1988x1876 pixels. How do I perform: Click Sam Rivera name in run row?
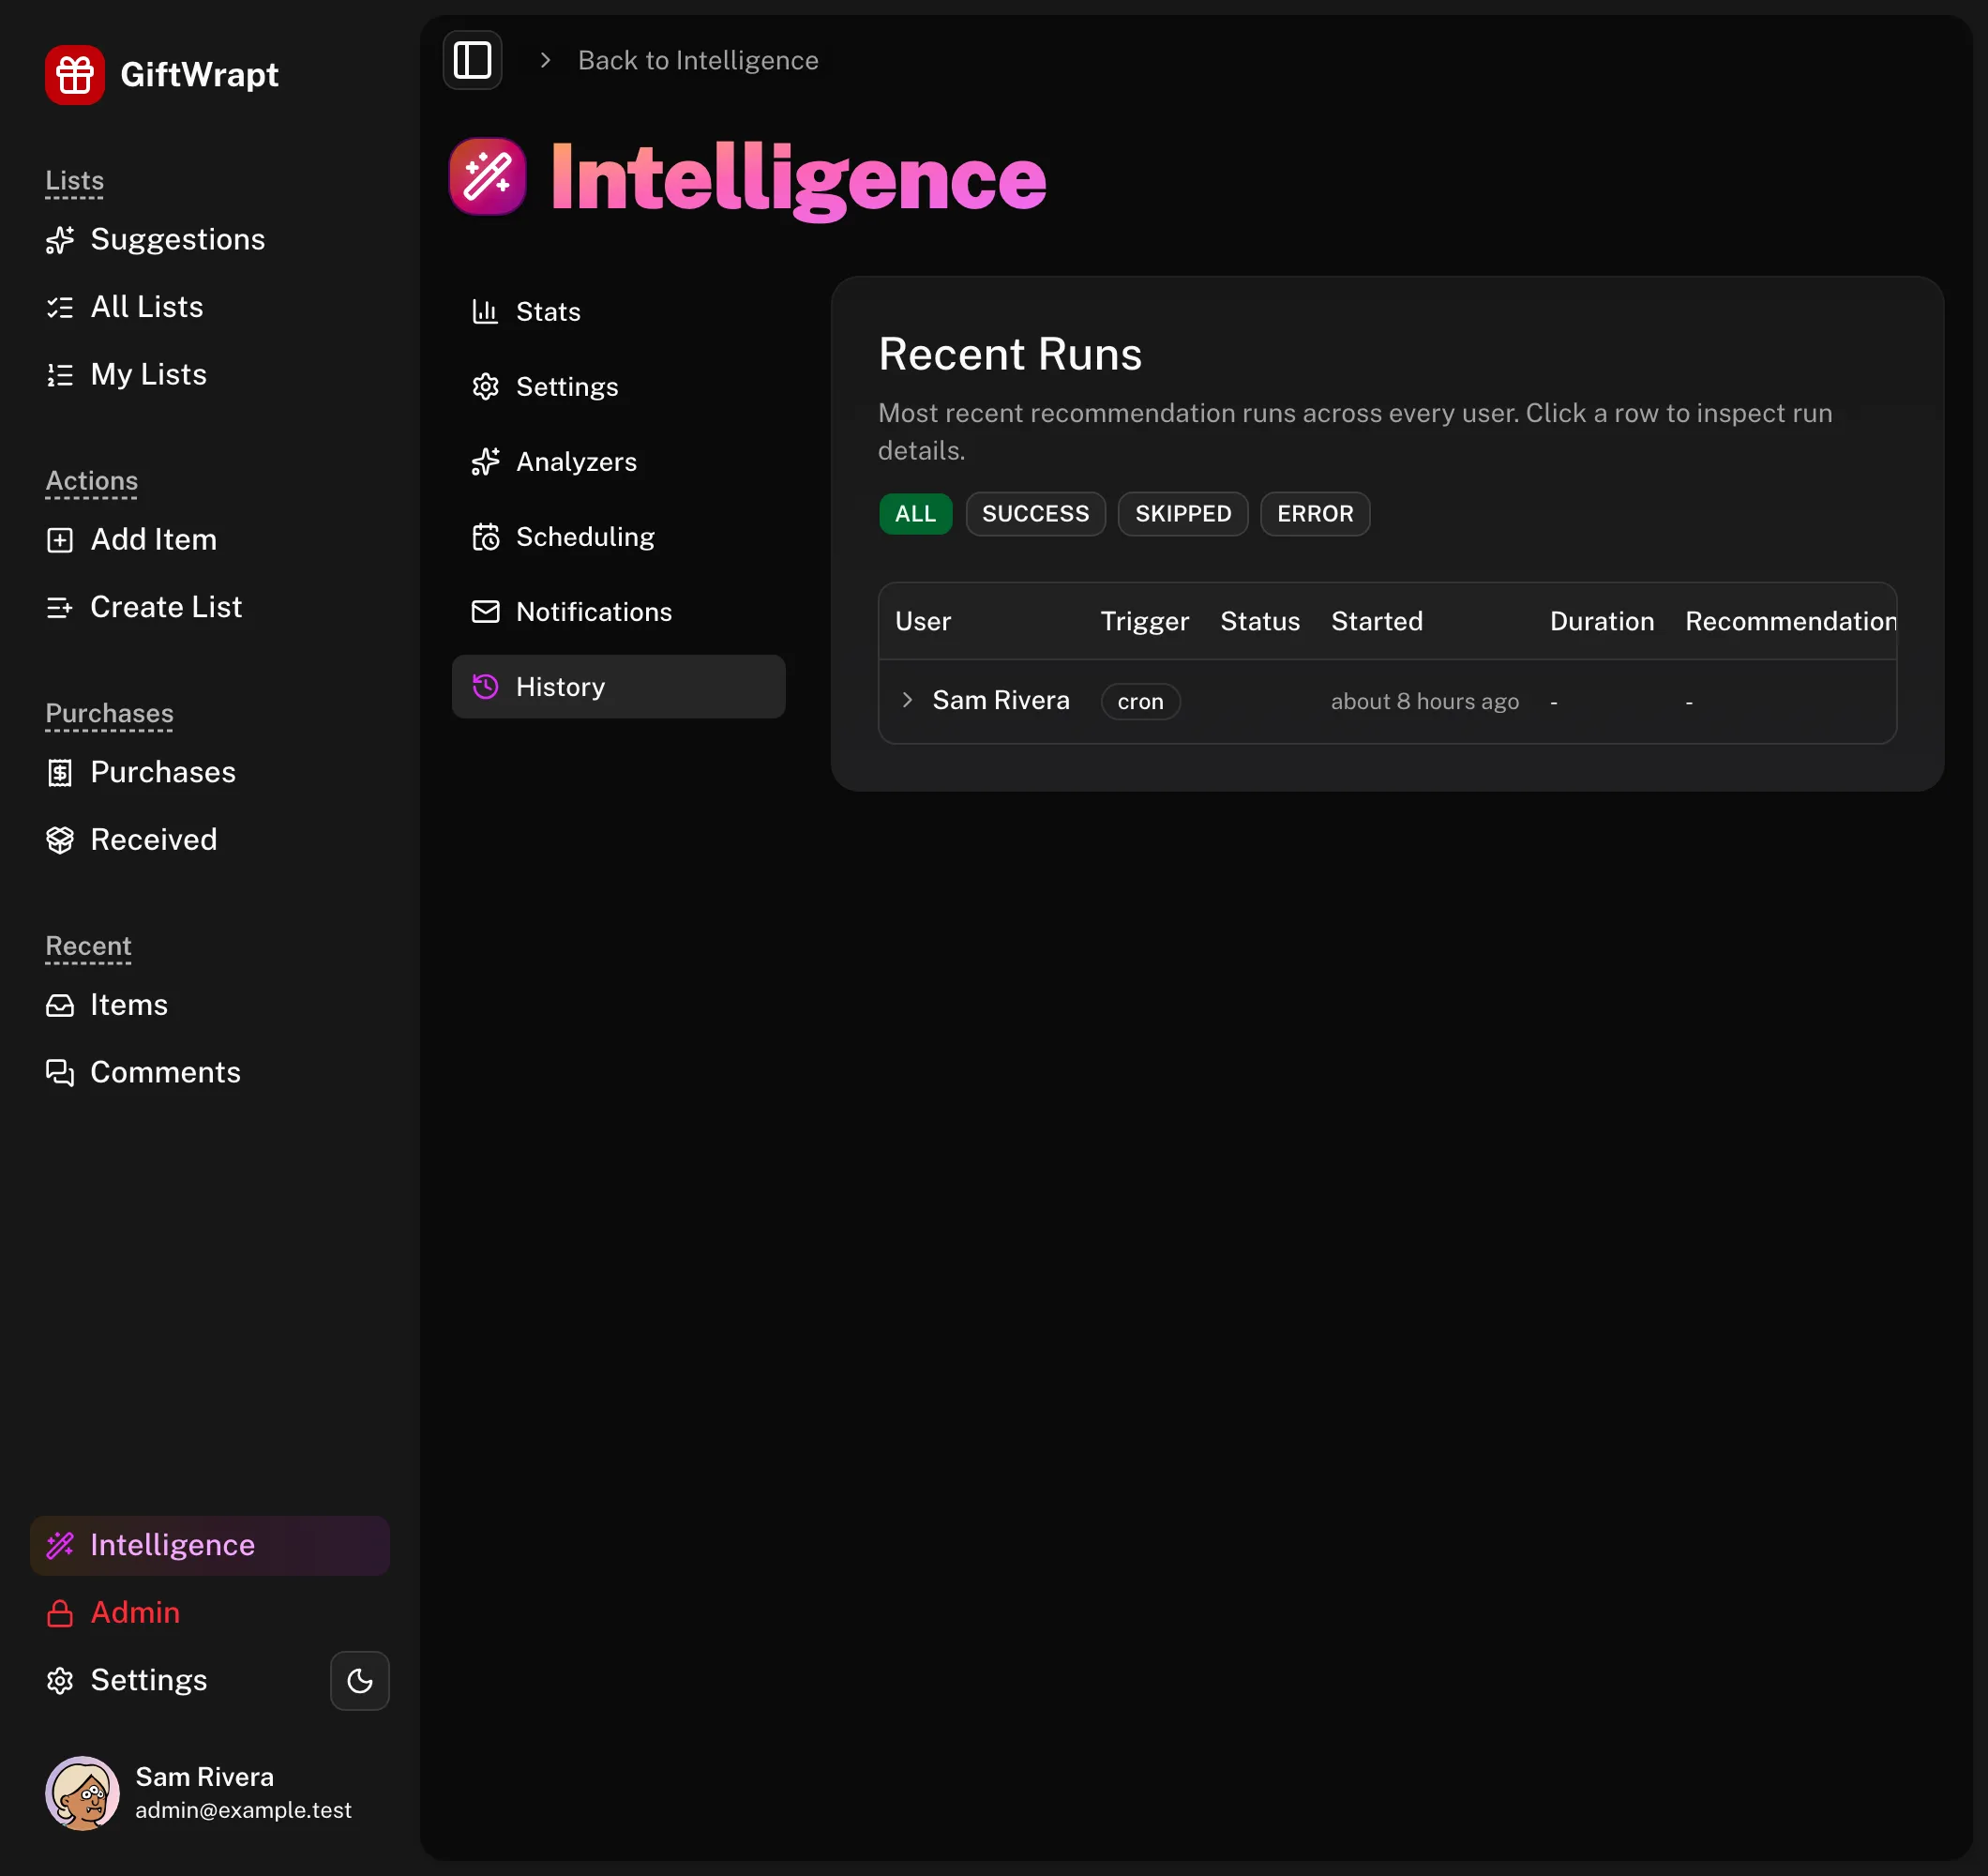1001,701
